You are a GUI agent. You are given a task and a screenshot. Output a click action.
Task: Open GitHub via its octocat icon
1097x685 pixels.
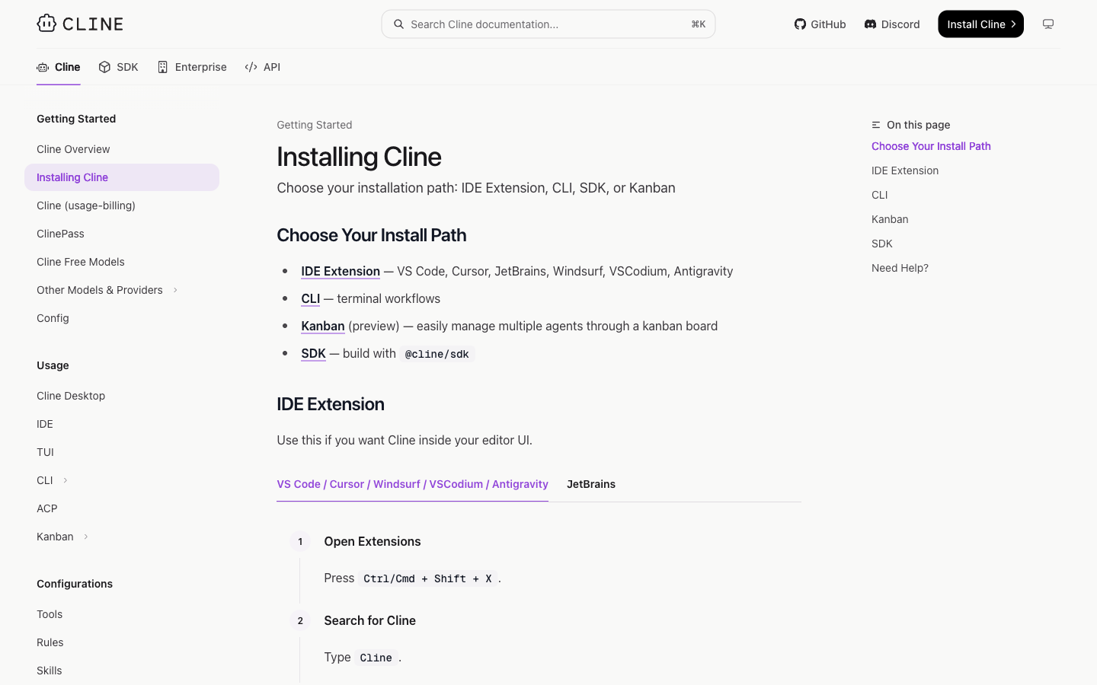pos(800,24)
